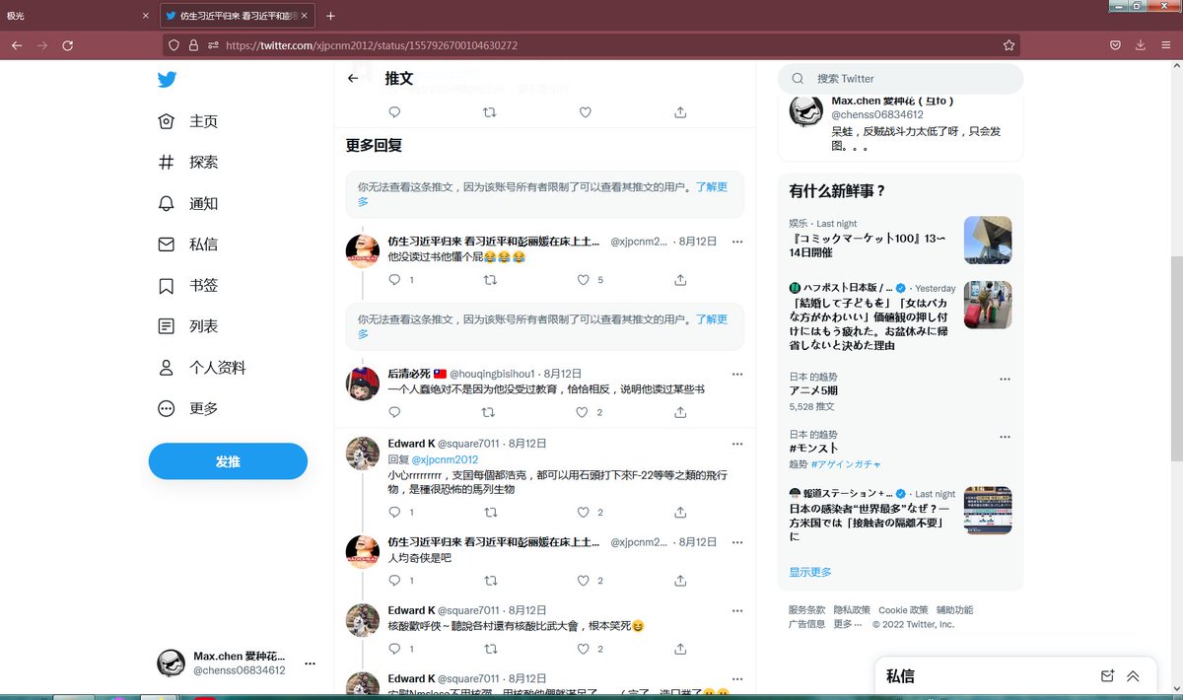
Task: Open 通知 notifications in sidebar
Action: click(188, 204)
